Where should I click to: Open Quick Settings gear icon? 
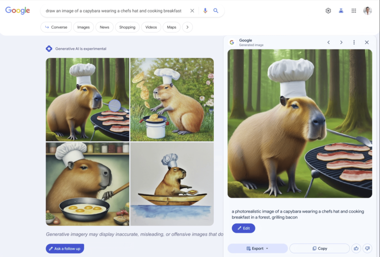(x=328, y=11)
